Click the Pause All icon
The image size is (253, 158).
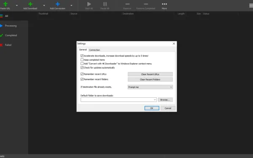click(x=105, y=4)
